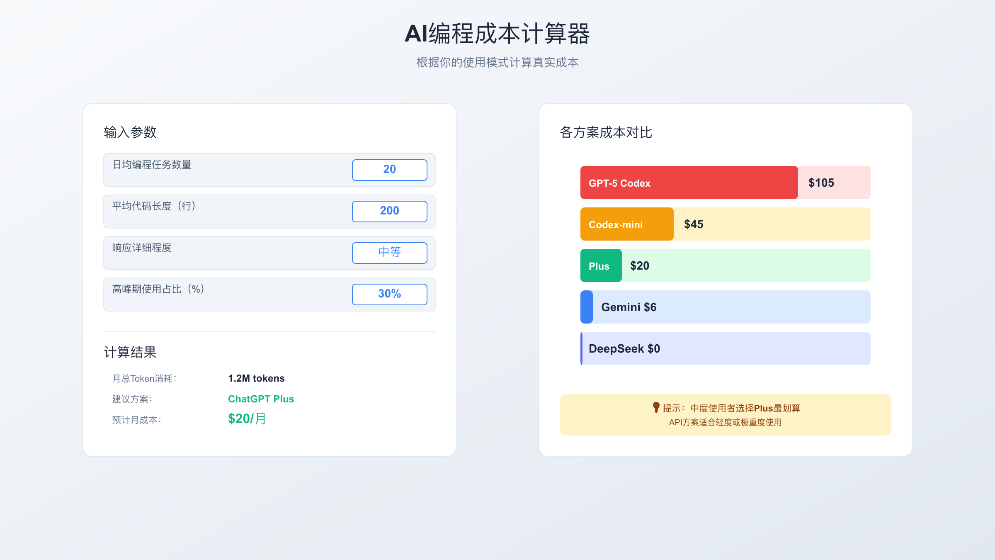Click the tip line API方案适合轻度或极重度使用
Image resolution: width=995 pixels, height=560 pixels.
coord(725,422)
